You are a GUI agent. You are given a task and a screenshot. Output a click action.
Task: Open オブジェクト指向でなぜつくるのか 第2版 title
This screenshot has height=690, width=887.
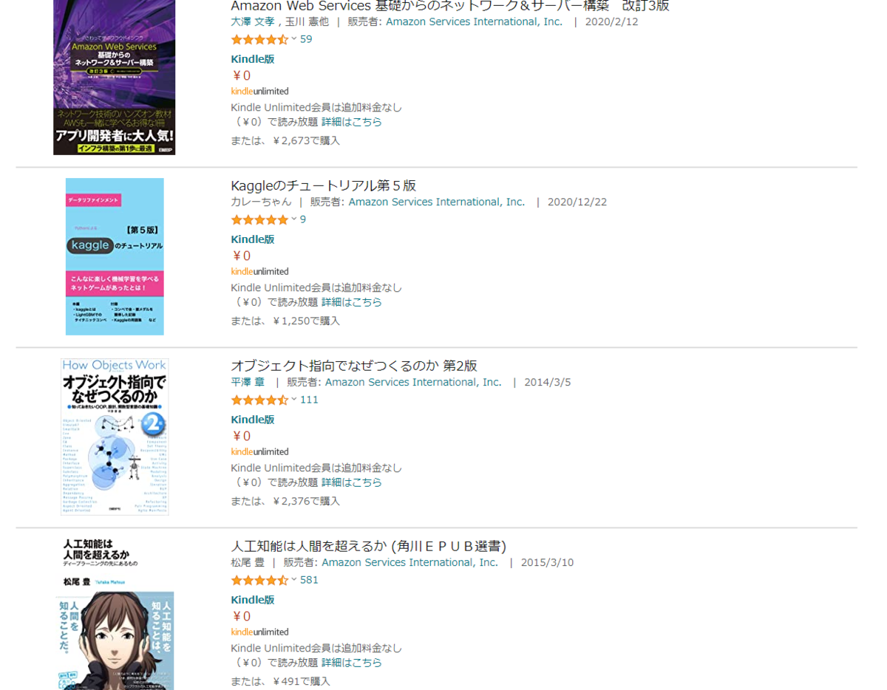tap(354, 366)
